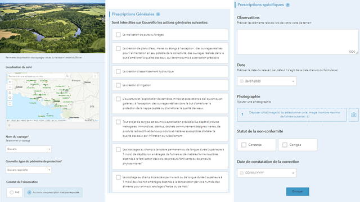The width and height of the screenshot is (360, 202).
Task: Check 'La création d'irrigation'
Action: coord(118,85)
